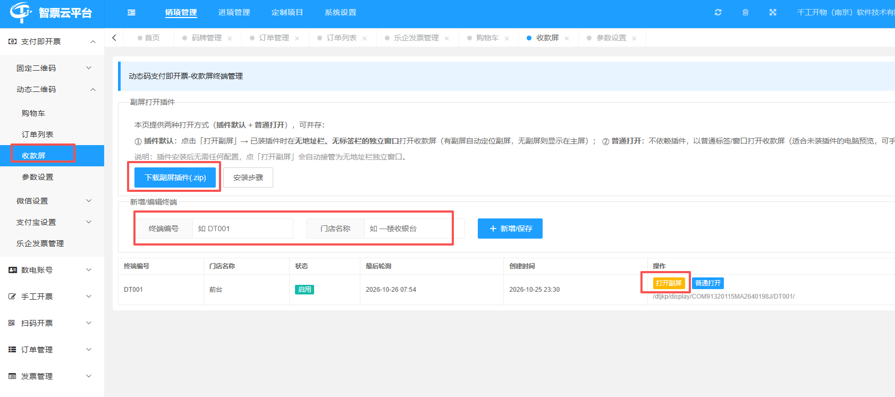Click the 智票云平台 logo icon

pyautogui.click(x=21, y=12)
